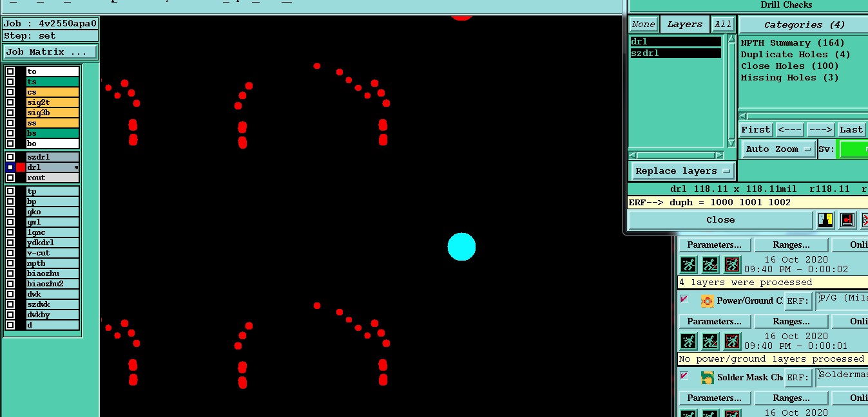Click red-framed running-man icon above '4 layers were processed'

732,264
